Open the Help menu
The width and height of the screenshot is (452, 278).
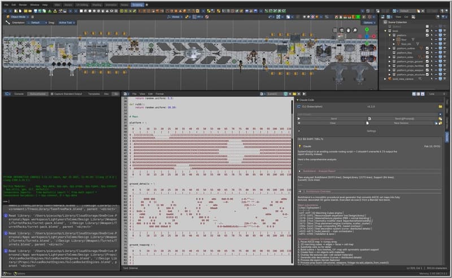coord(45,5)
